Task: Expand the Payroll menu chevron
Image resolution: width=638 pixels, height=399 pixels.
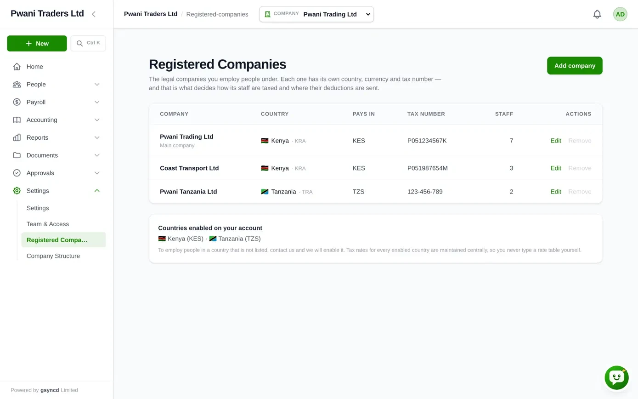Action: (x=97, y=102)
